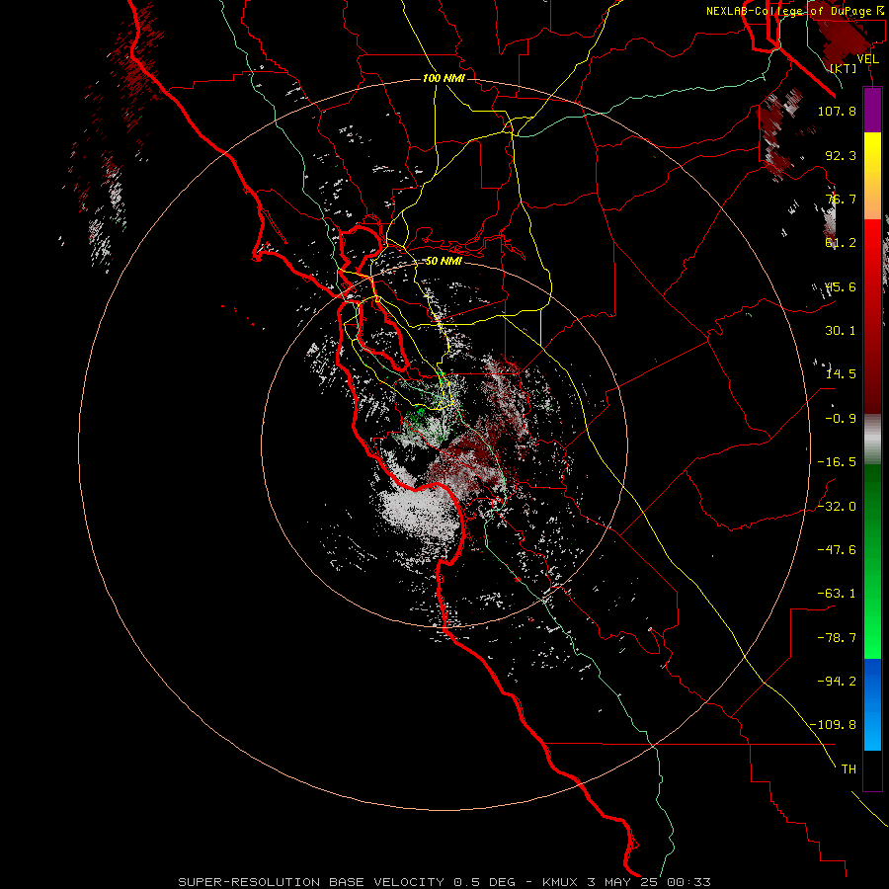Click the "-78.7" scale value
The width and height of the screenshot is (889, 889).
[x=837, y=638]
